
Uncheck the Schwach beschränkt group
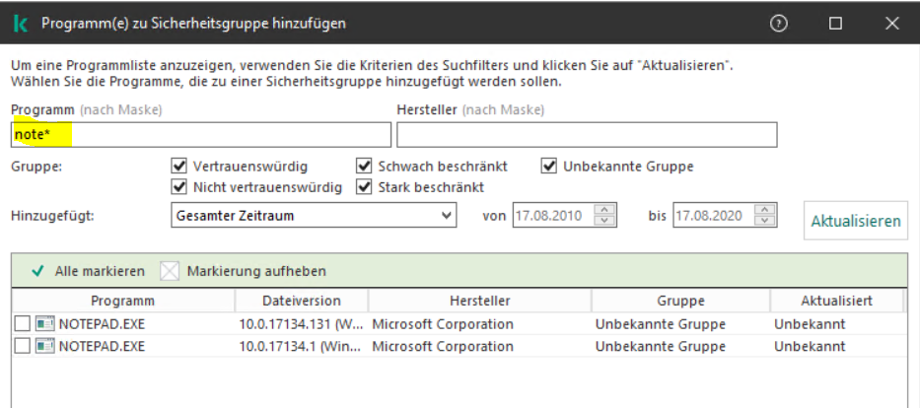click(x=364, y=167)
